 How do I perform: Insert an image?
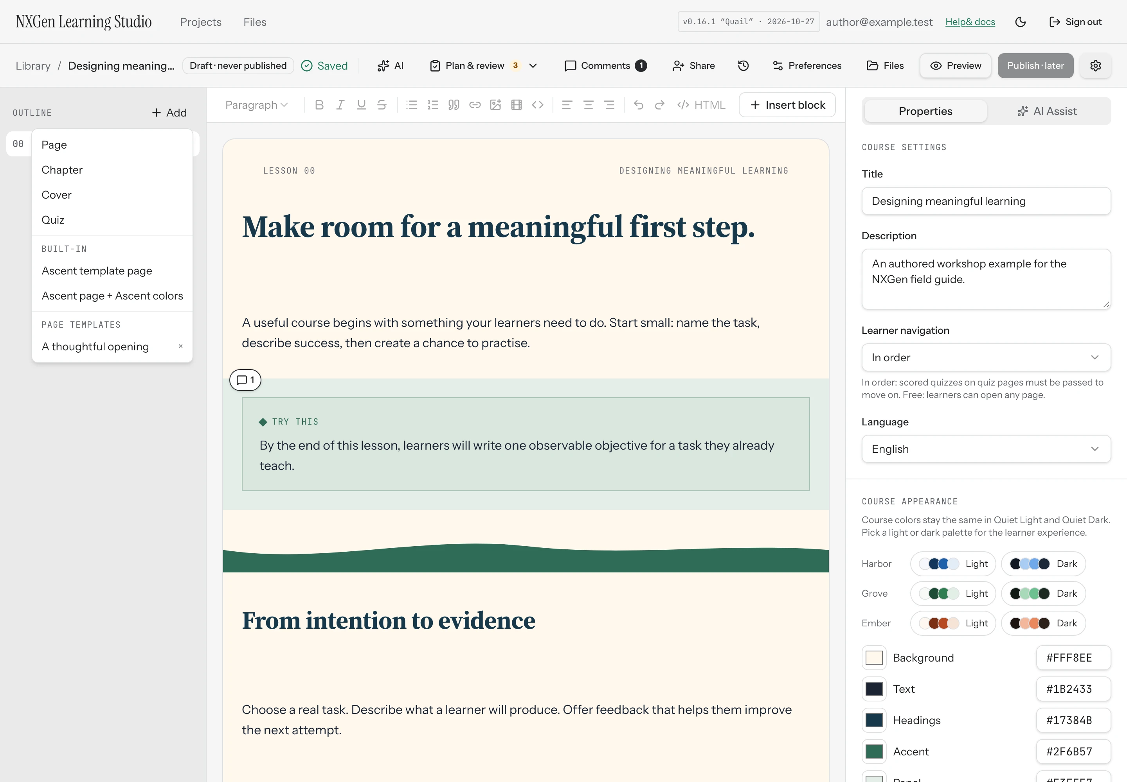coord(495,105)
